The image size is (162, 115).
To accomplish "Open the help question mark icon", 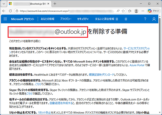I will (145, 19).
